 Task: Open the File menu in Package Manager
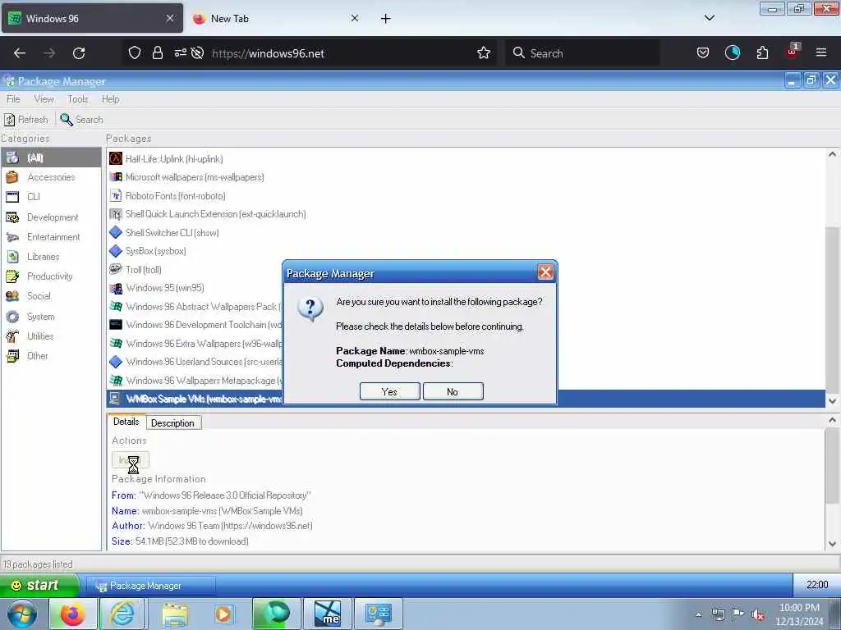13,99
